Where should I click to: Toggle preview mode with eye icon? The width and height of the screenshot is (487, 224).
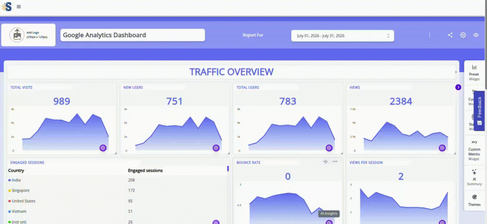click(476, 35)
